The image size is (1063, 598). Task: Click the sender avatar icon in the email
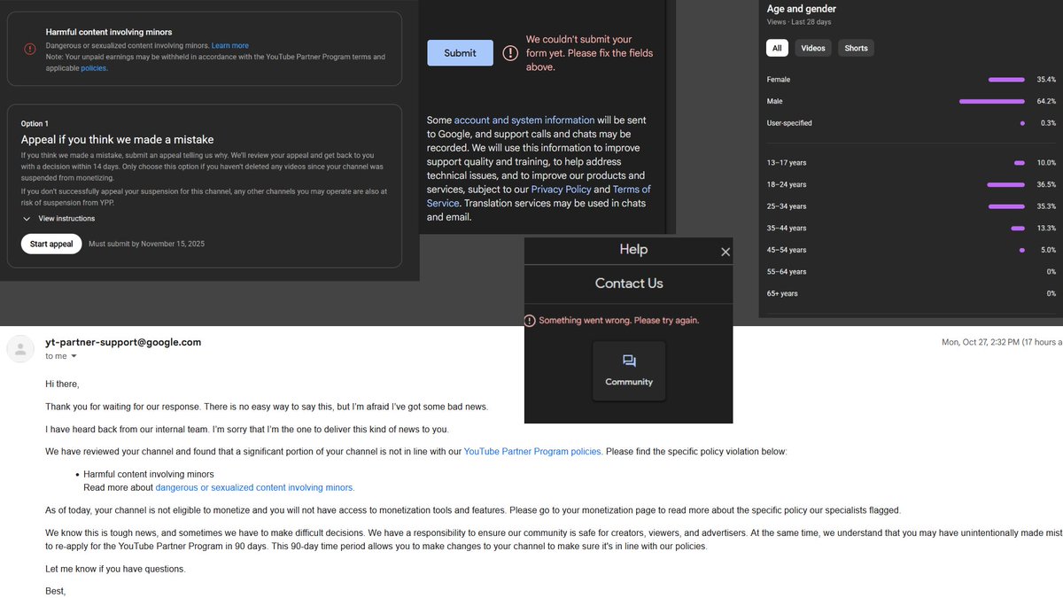20,348
